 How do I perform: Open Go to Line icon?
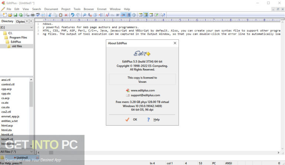(101, 15)
